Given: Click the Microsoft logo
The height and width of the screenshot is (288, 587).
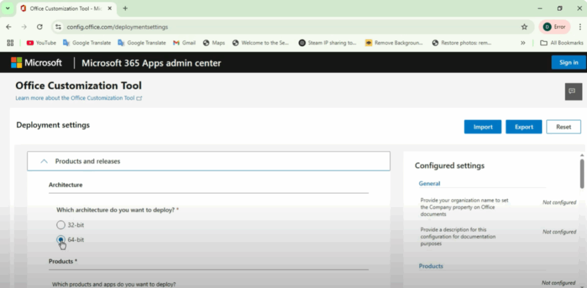Looking at the screenshot, I should click(x=36, y=63).
